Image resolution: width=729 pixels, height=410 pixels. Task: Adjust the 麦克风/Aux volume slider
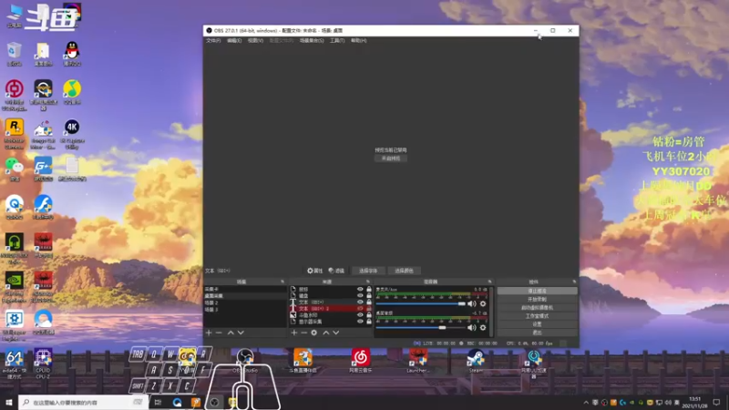click(x=421, y=303)
